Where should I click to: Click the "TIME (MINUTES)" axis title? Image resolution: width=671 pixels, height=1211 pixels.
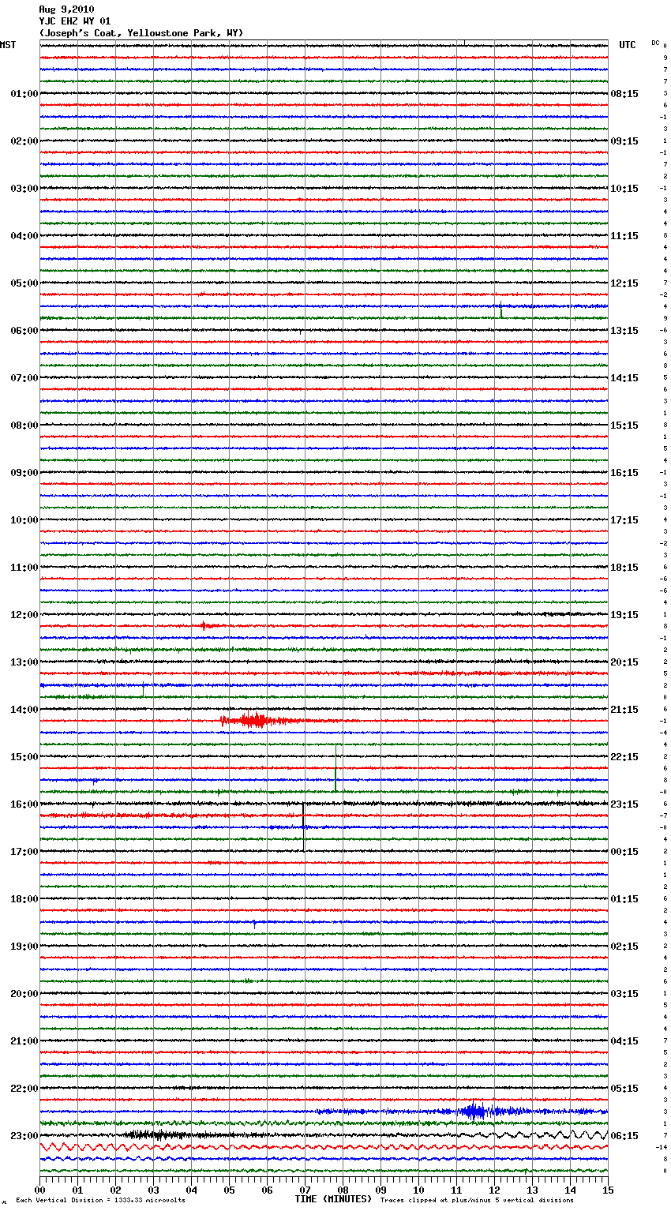click(x=333, y=1199)
